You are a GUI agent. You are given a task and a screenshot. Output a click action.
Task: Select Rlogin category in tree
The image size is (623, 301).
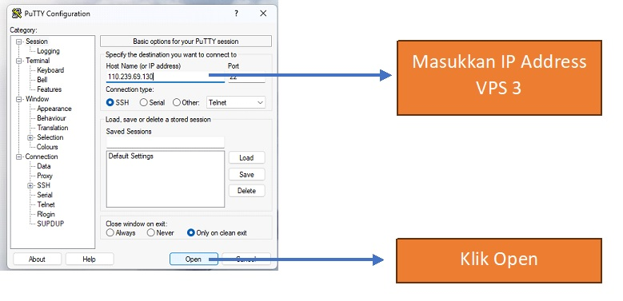pyautogui.click(x=46, y=214)
